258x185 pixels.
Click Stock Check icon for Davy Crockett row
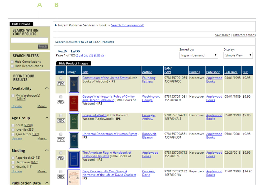61,177
